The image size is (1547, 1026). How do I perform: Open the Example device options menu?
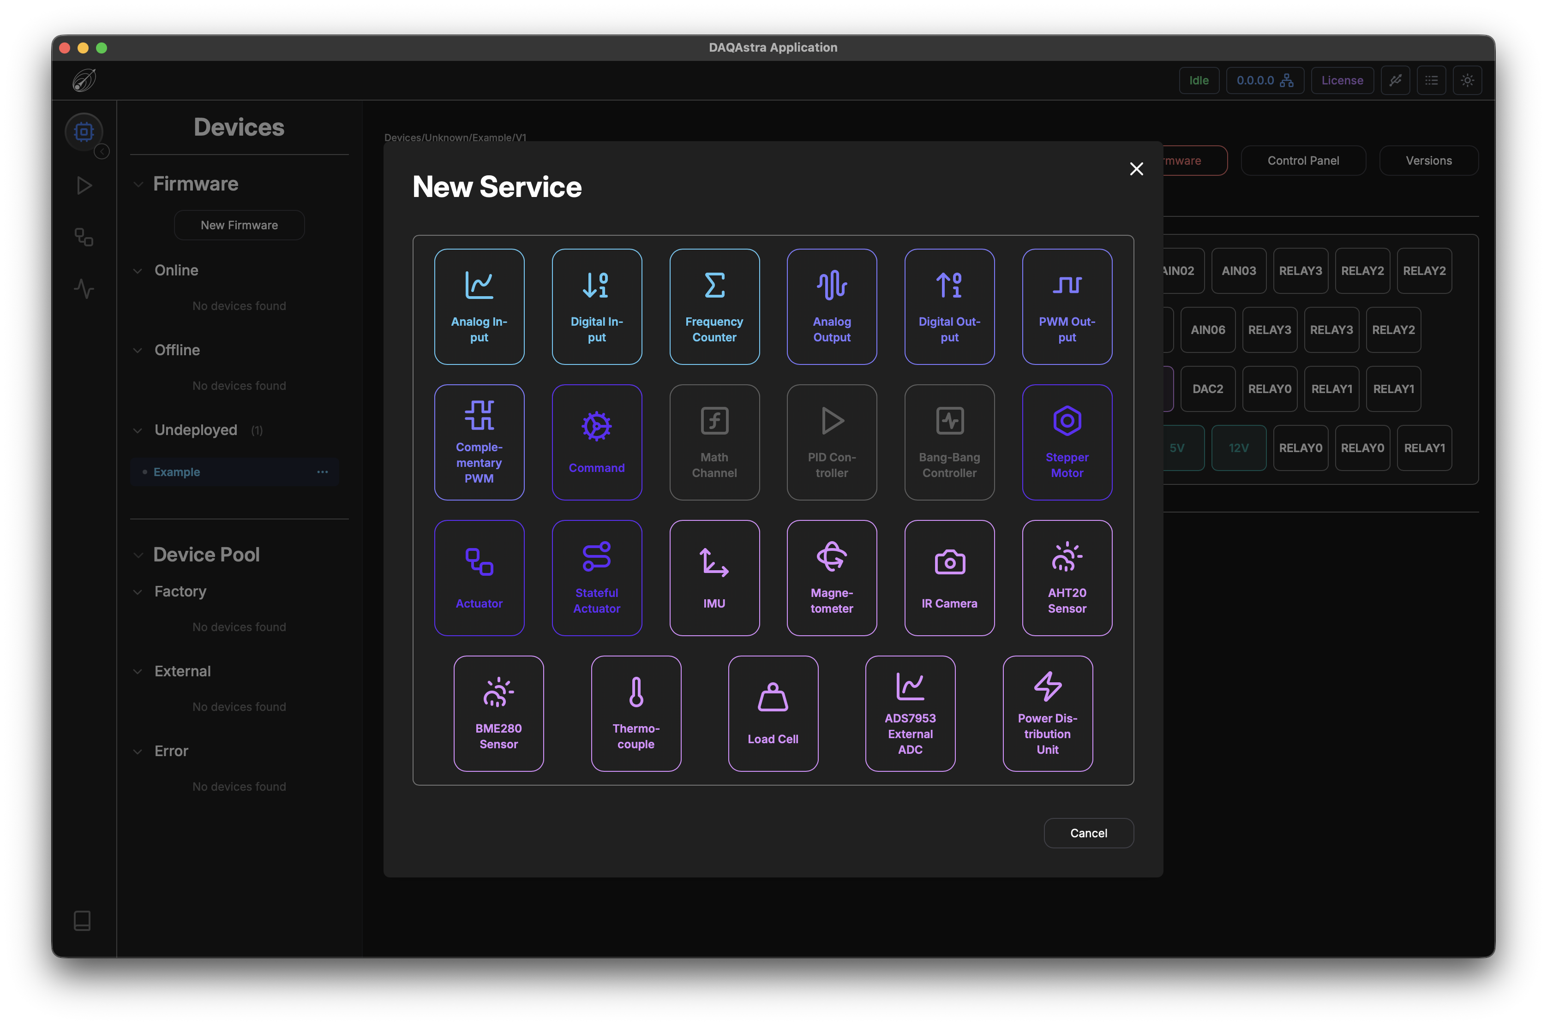coord(323,472)
